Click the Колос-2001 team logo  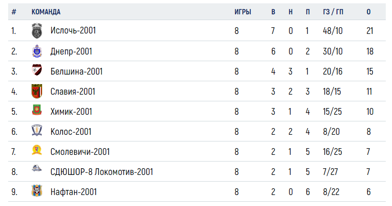click(37, 130)
